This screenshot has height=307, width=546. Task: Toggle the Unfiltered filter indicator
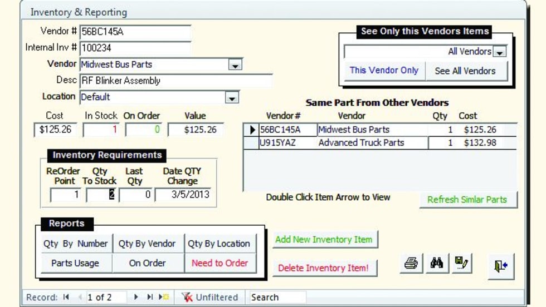211,297
